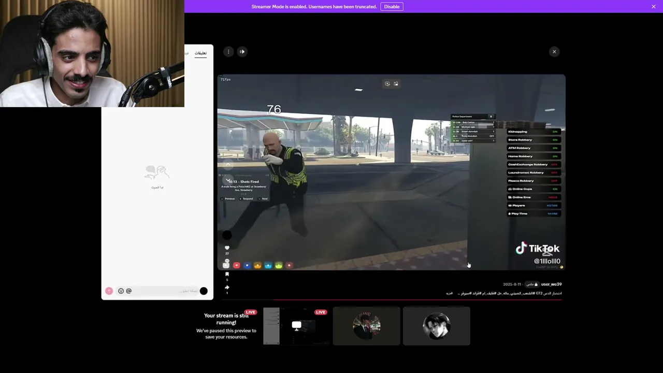663x373 pixels.
Task: Dismiss the Streamer Mode notification banner
Action: pyautogui.click(x=654, y=7)
